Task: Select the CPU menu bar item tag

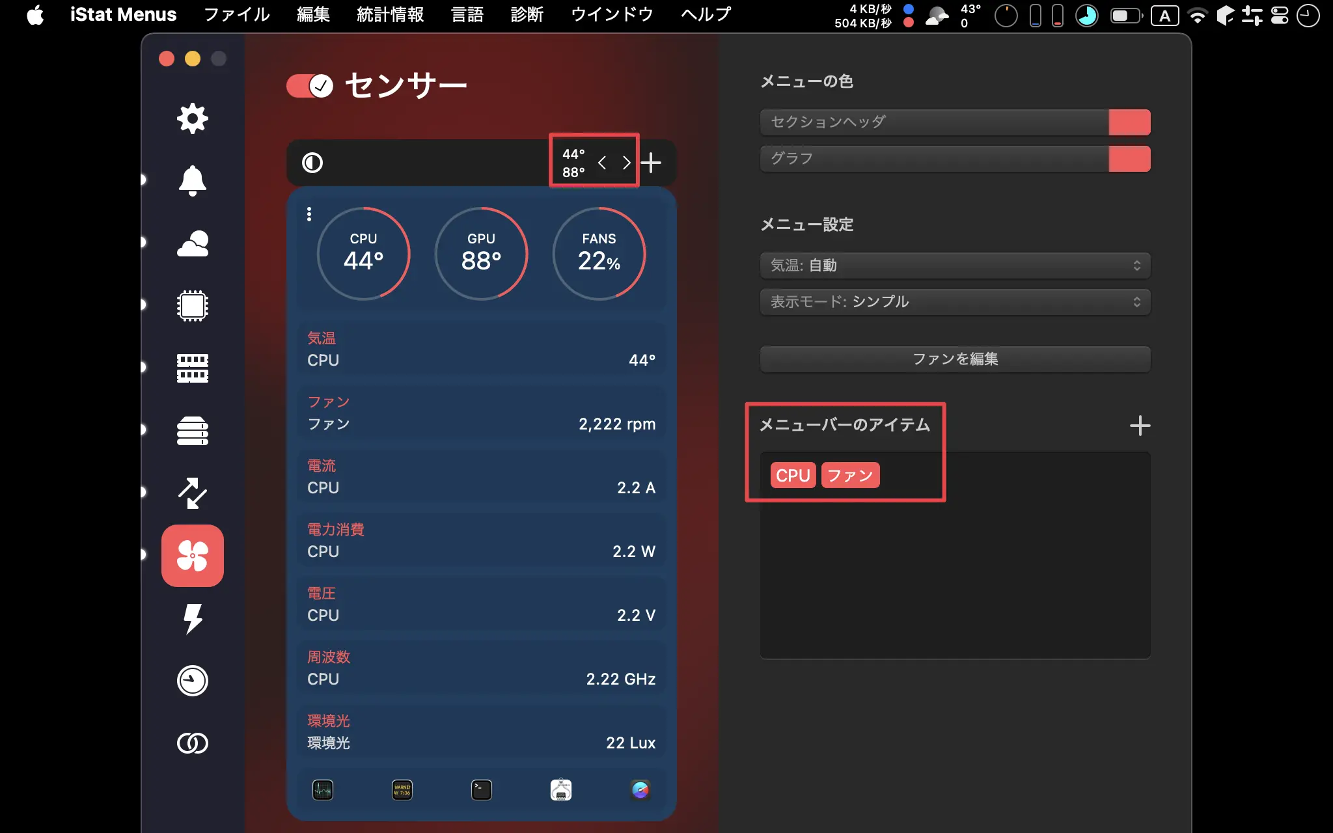Action: (x=793, y=475)
